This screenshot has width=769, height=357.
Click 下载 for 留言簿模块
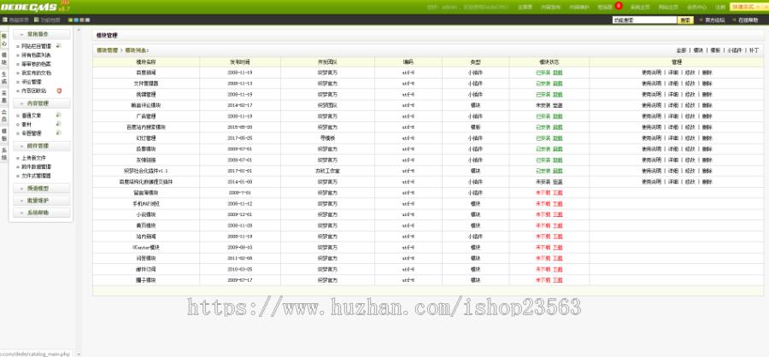558,193
